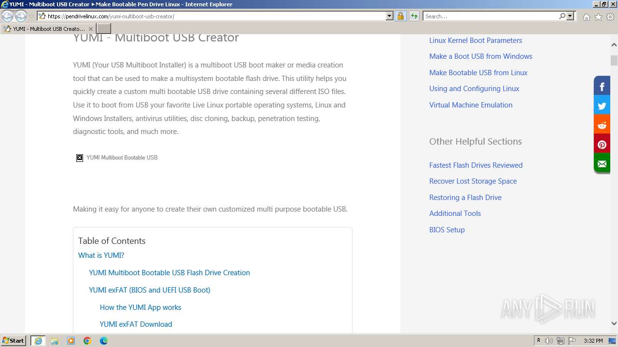Open the recent pages dropdown arrow
Screen dimensions: 618x347
coord(31,16)
